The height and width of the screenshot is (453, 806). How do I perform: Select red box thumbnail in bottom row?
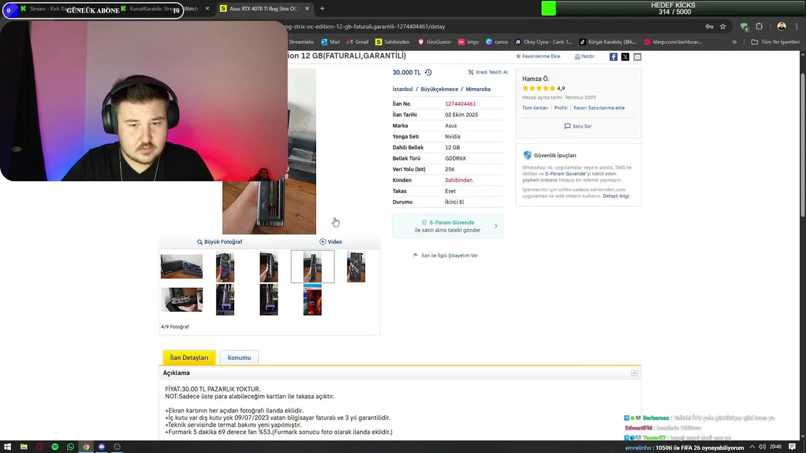(312, 299)
